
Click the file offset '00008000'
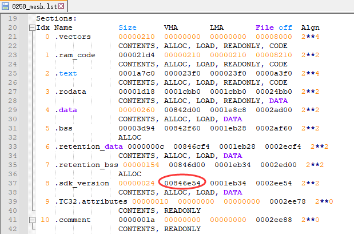coord(274,37)
